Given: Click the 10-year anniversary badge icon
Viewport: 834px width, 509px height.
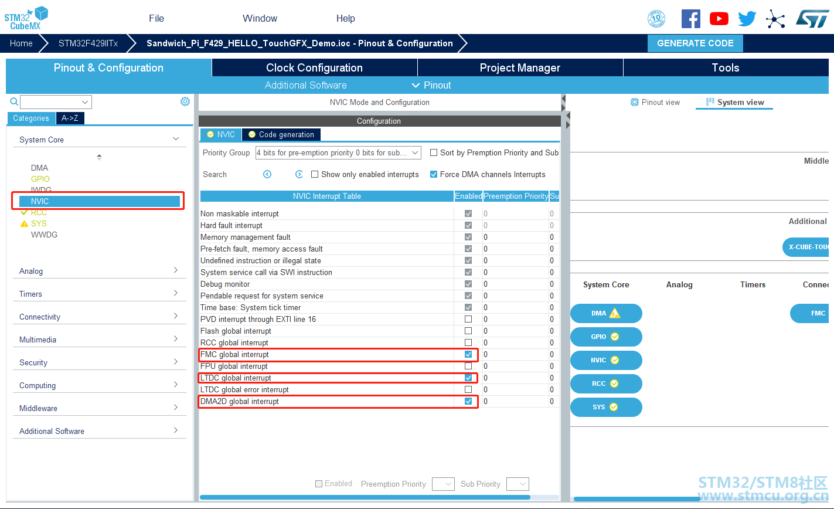Looking at the screenshot, I should (656, 19).
